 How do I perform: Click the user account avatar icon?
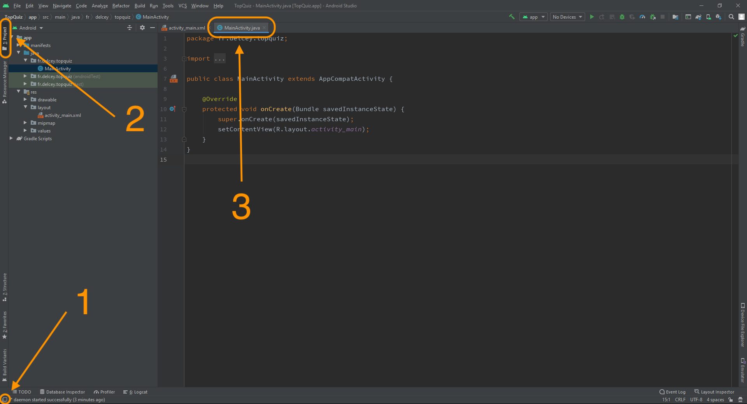pyautogui.click(x=742, y=17)
